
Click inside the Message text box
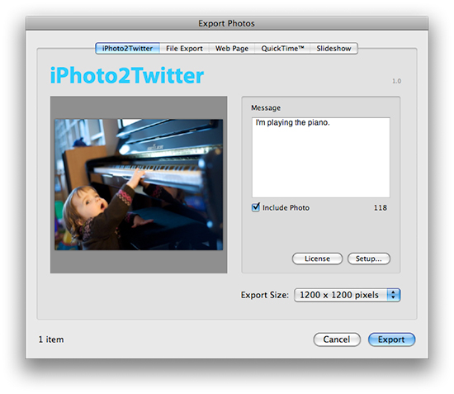[x=321, y=157]
